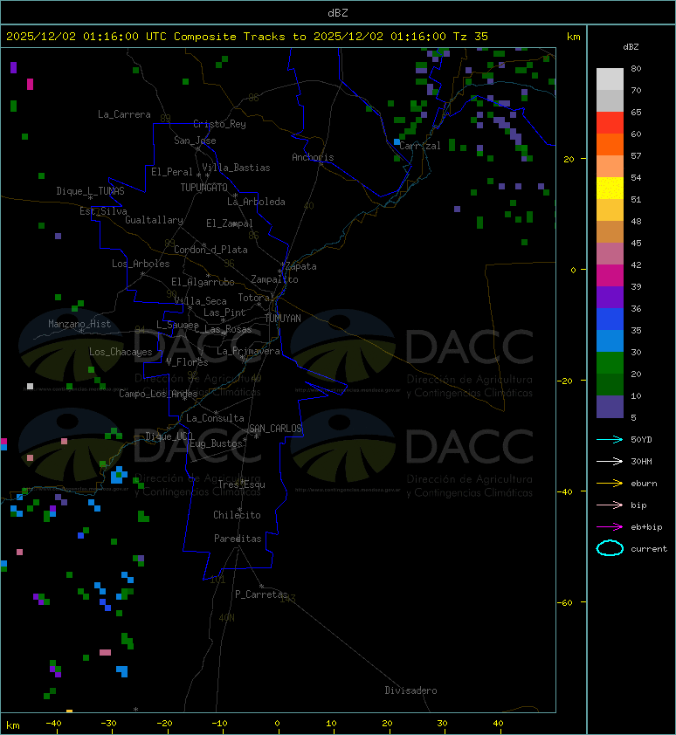This screenshot has height=735, width=676.
Task: Click the Est_Silva map label
Action: pos(103,211)
